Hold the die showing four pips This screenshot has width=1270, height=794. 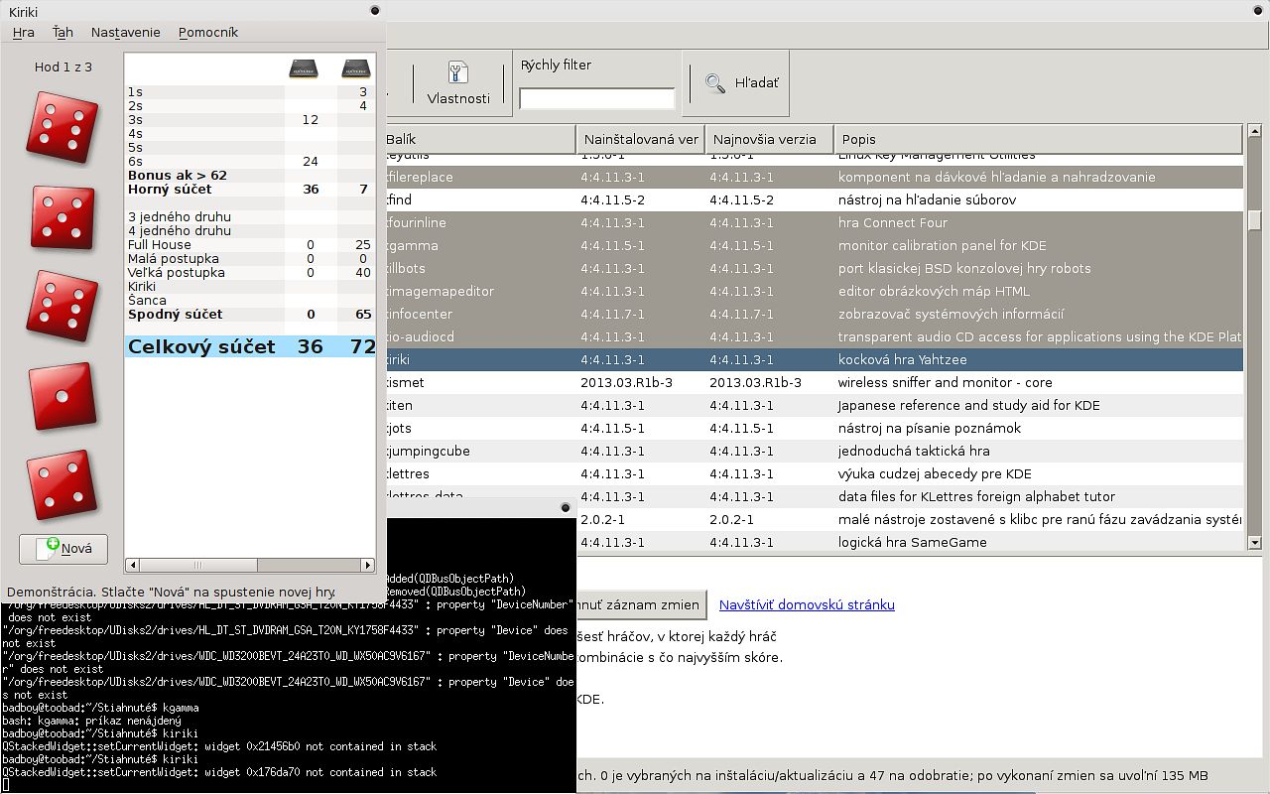[x=63, y=486]
